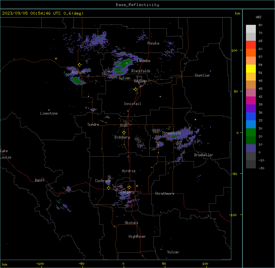
Task: Select the Drumheller label
Action: tap(204, 155)
